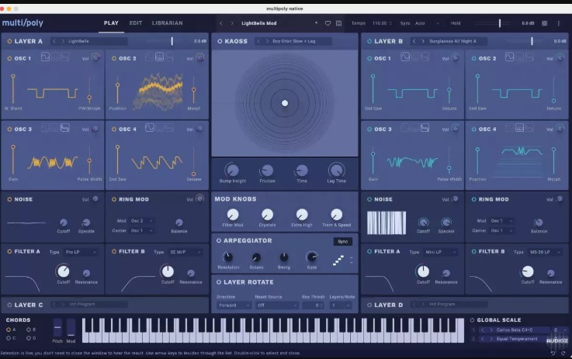Click the Tempo value field
This screenshot has width=572, height=359.
tap(382, 23)
